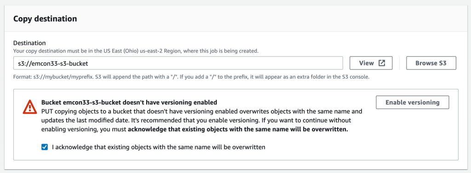Focus the Destination S3 path field
This screenshot has width=471, height=173.
178,63
